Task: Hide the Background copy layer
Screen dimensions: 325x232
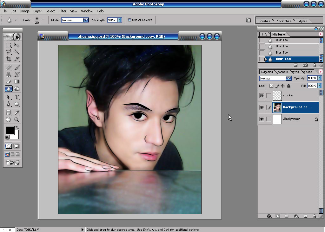Action: [x=262, y=107]
